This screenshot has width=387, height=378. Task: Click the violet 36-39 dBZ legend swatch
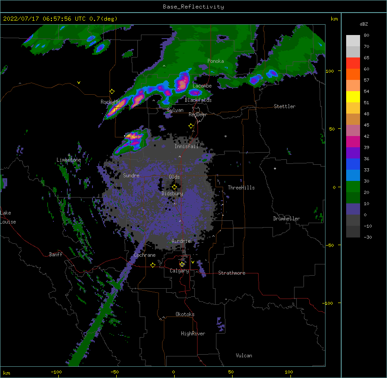pyautogui.click(x=353, y=153)
